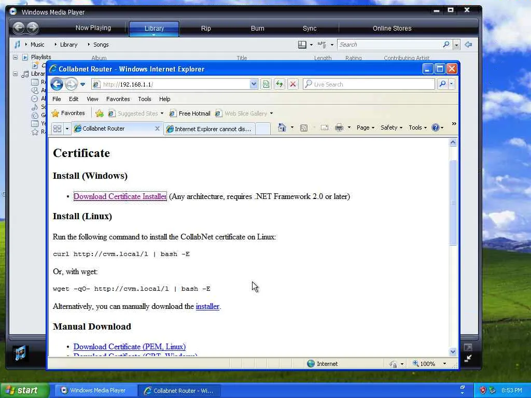Click Download Certificate (PEM, Linux) link

[x=129, y=347]
